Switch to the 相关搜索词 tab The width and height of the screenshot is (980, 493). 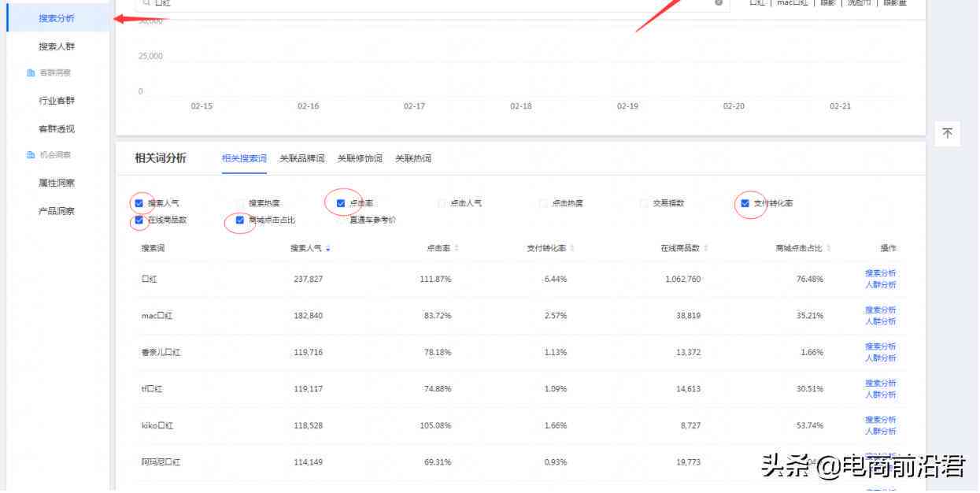tap(244, 158)
